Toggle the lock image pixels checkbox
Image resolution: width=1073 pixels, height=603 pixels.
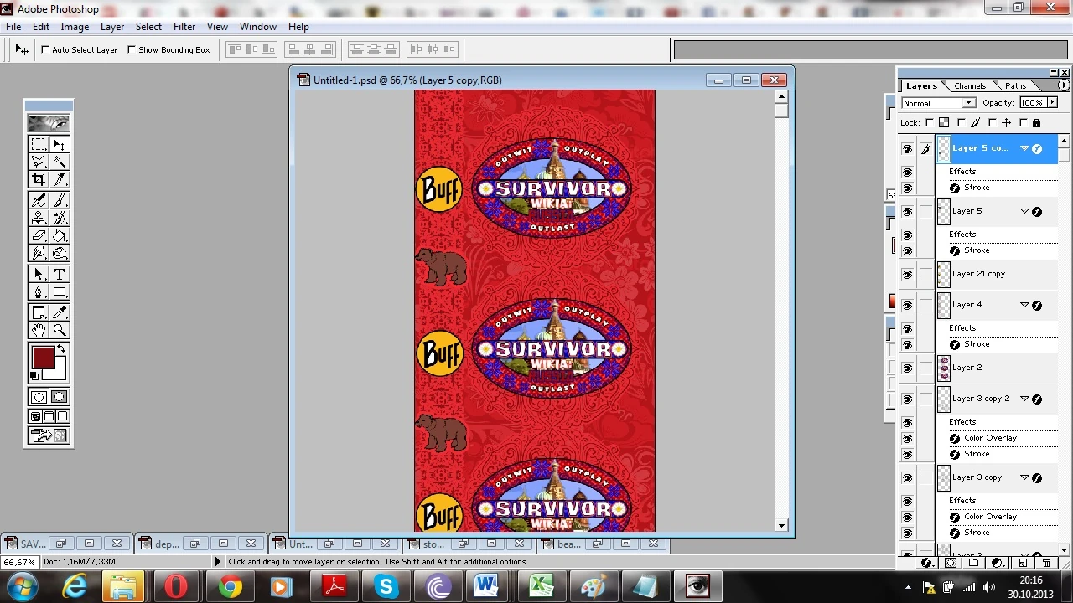point(960,123)
